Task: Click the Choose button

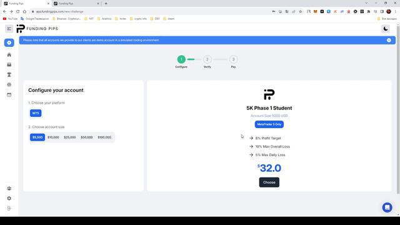Action: pyautogui.click(x=269, y=182)
